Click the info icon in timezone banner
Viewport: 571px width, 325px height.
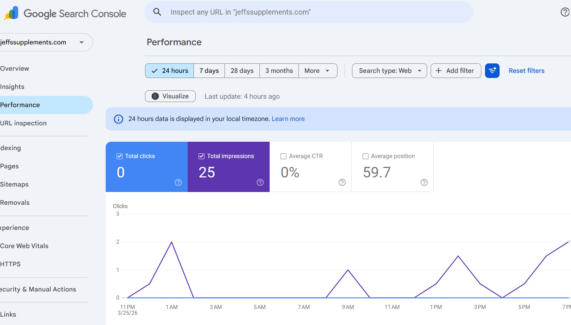coord(118,119)
